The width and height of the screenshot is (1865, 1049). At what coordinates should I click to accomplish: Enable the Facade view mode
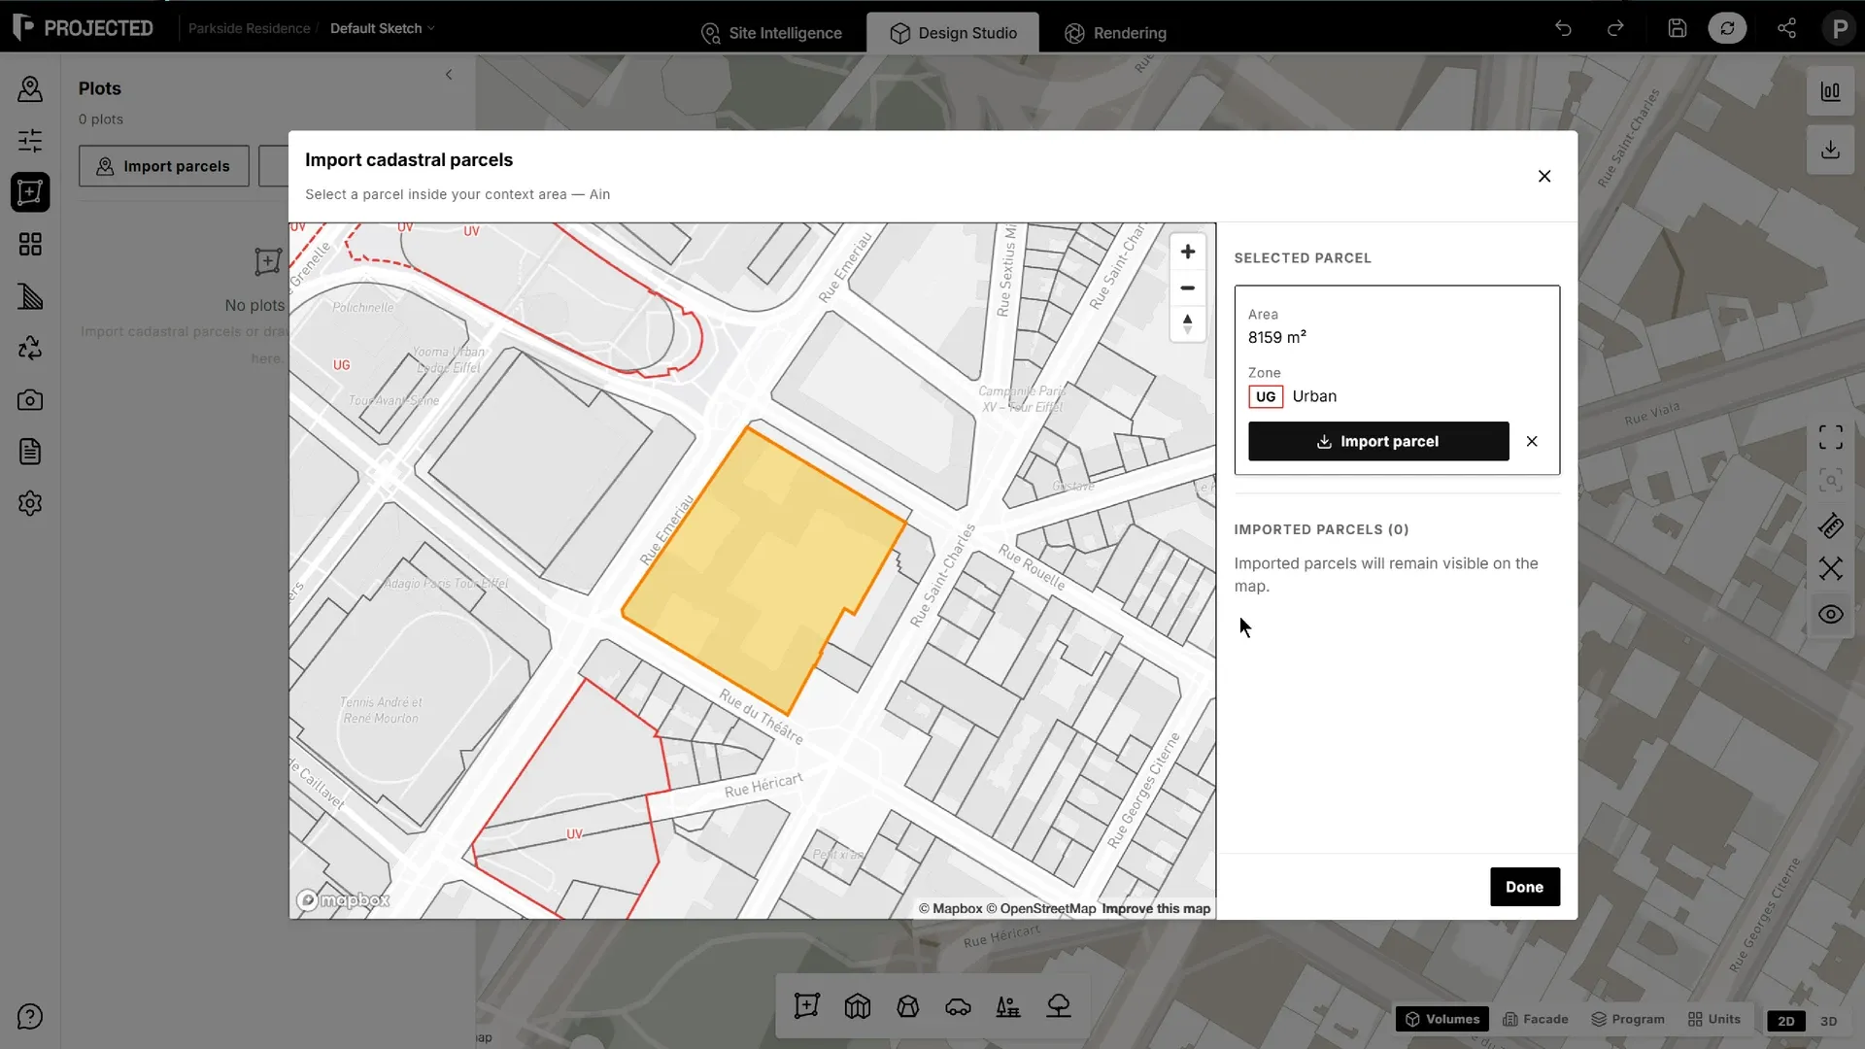[x=1536, y=1019]
